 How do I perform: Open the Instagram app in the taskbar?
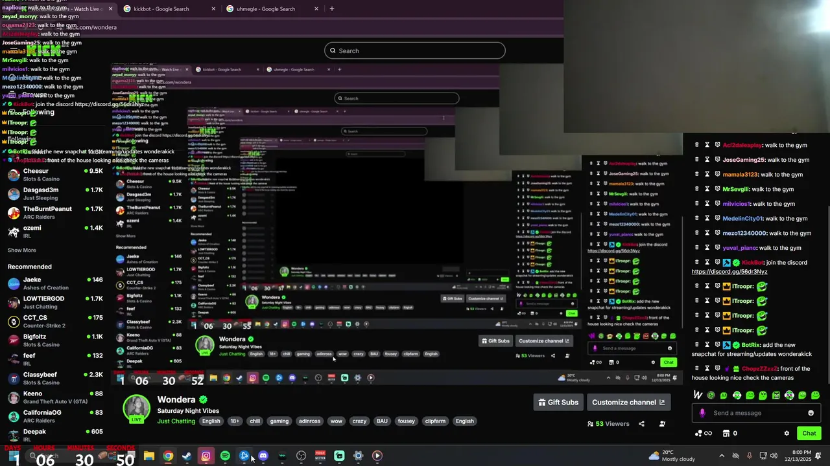tap(206, 456)
